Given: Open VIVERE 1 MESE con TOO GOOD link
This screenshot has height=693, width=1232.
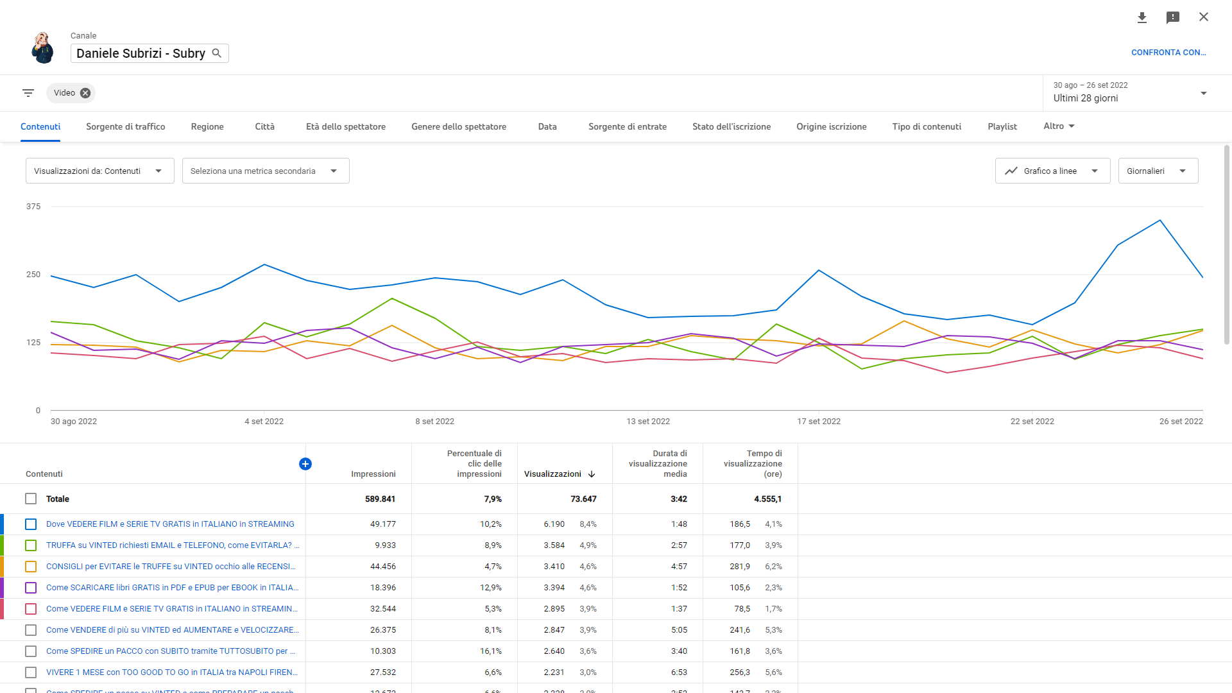Looking at the screenshot, I should [172, 672].
